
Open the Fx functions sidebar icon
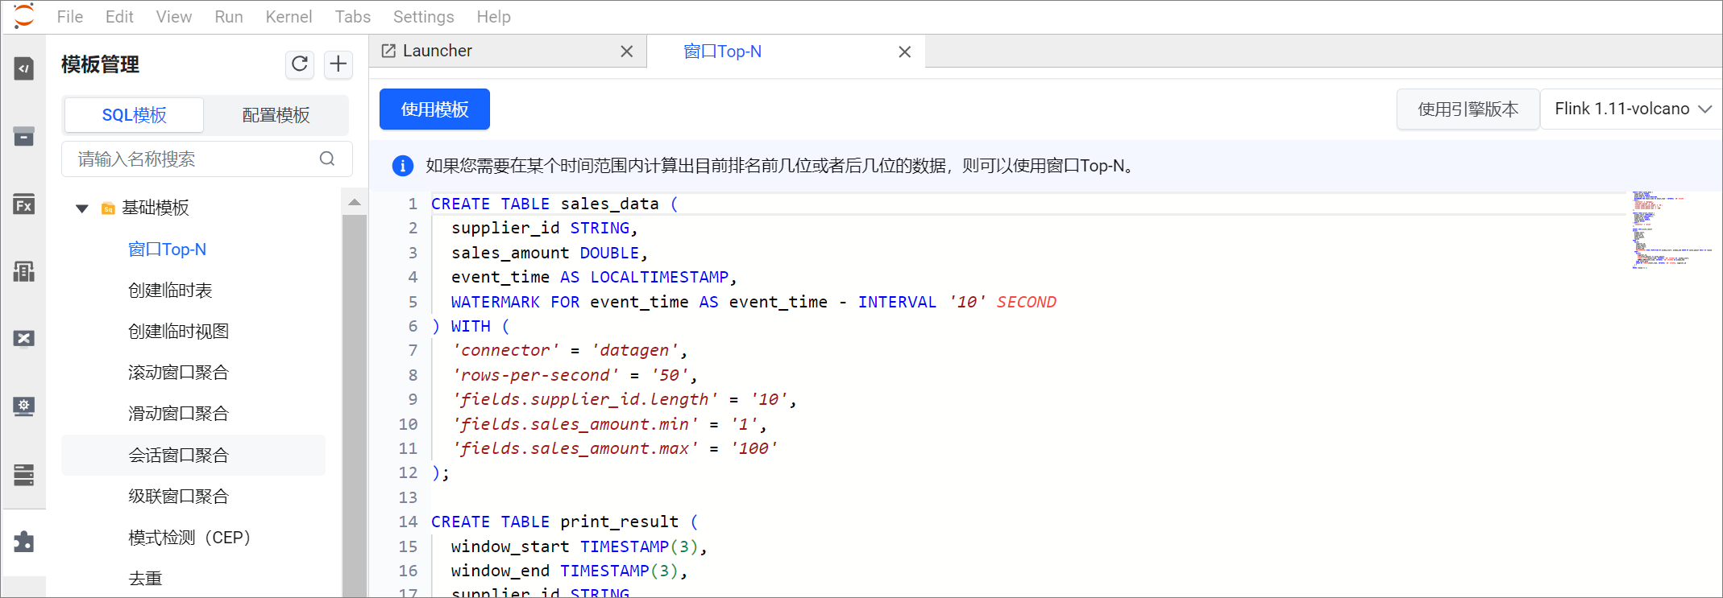click(24, 204)
